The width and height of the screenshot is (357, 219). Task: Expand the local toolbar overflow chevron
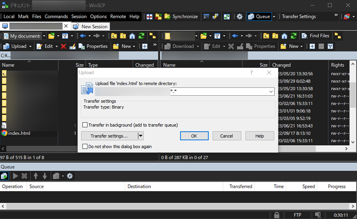coord(155,45)
